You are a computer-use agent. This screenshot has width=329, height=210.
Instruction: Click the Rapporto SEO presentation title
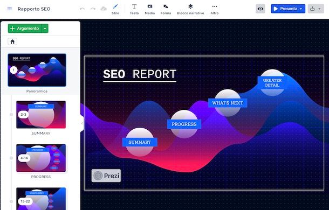pyautogui.click(x=34, y=9)
